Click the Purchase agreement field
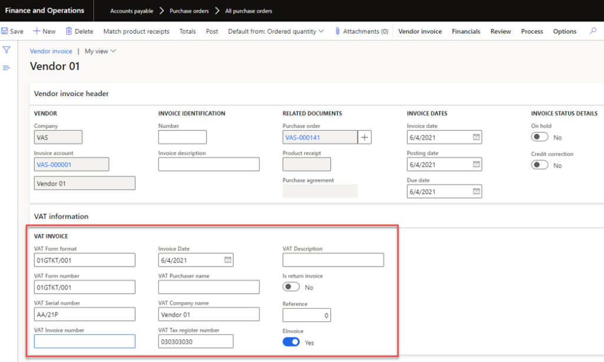604x362 pixels. (320, 190)
